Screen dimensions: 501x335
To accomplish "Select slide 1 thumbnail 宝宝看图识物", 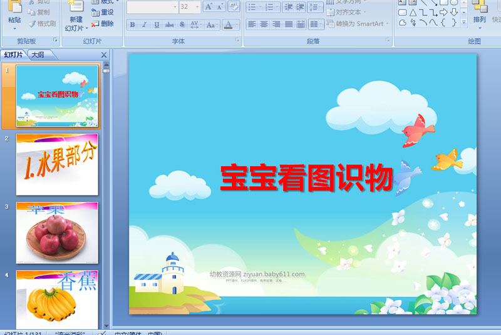I will pos(57,96).
